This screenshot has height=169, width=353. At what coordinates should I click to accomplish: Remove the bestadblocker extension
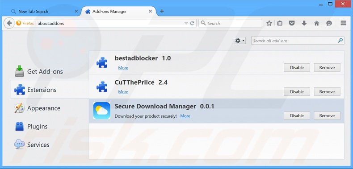click(x=327, y=67)
